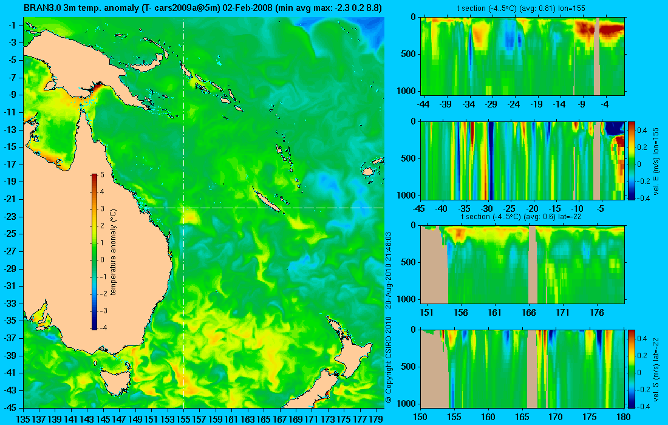Click '135' on the main map longitude axis

pos(22,420)
